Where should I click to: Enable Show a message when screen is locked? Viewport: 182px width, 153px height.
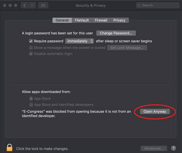pyautogui.click(x=31, y=48)
